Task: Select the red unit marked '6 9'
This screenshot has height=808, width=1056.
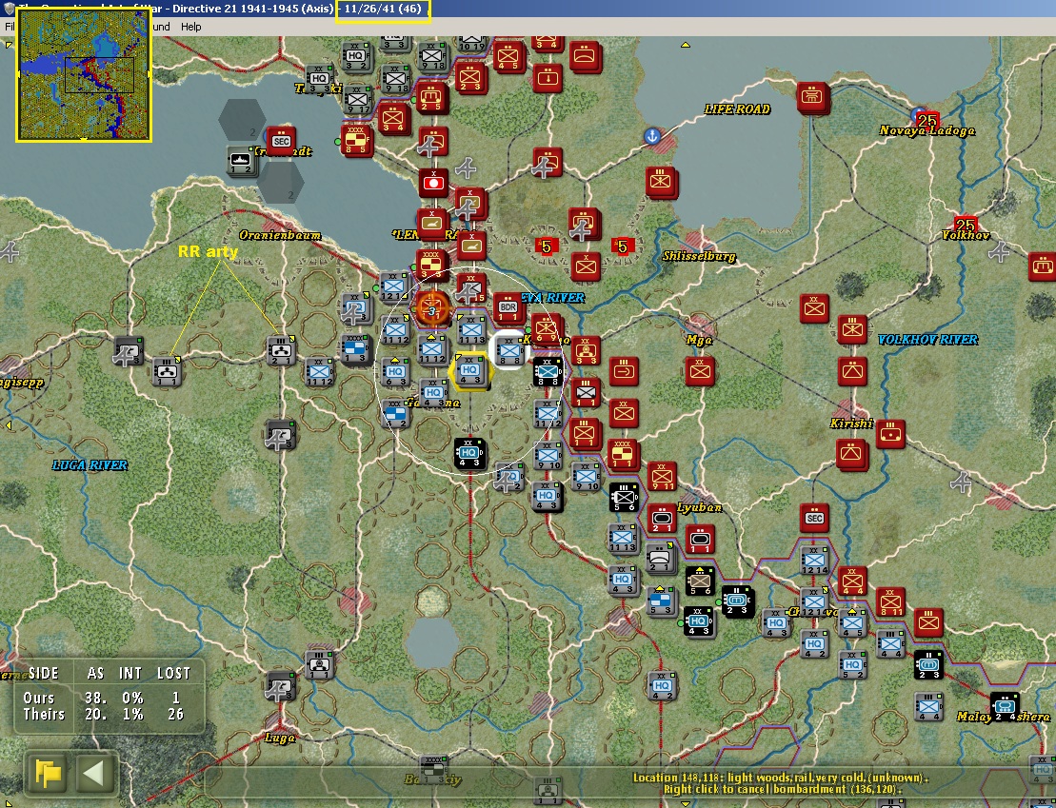Action: point(546,328)
